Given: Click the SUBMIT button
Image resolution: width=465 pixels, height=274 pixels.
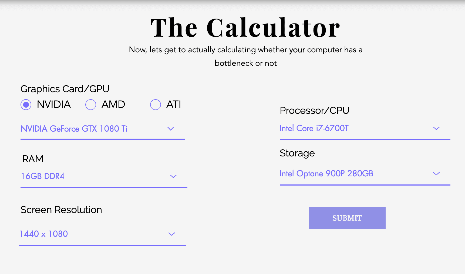Looking at the screenshot, I should tap(347, 218).
